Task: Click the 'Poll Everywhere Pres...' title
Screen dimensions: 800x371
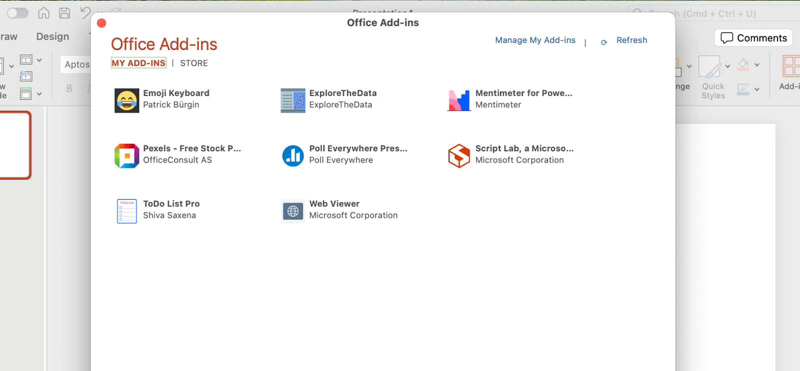Action: click(x=358, y=148)
